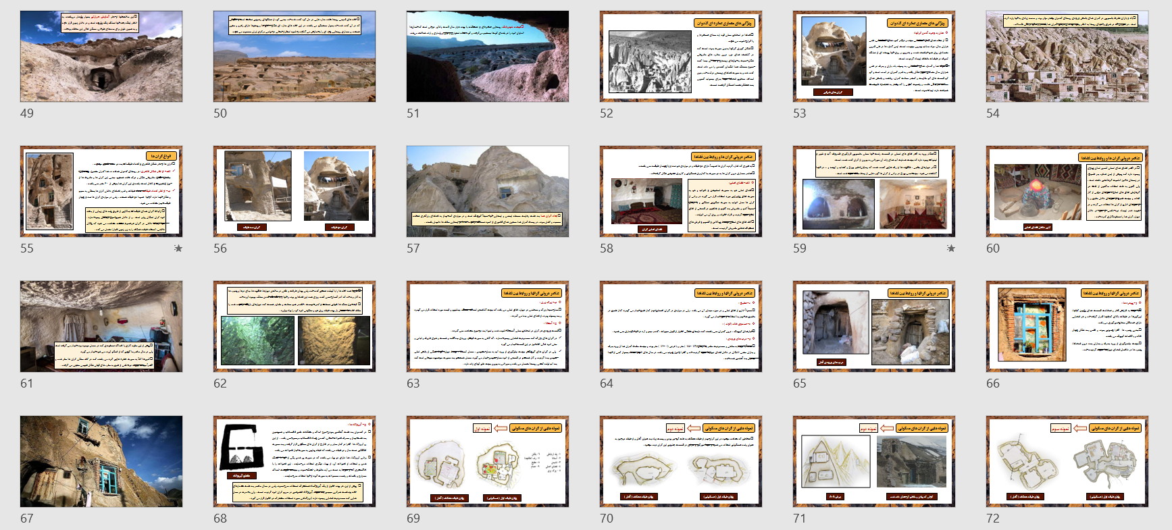The height and width of the screenshot is (530, 1172).
Task: Select slide 72 floor plan thumbnail
Action: 1067,462
